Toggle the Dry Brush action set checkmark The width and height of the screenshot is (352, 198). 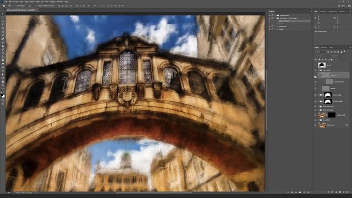[x=269, y=18]
